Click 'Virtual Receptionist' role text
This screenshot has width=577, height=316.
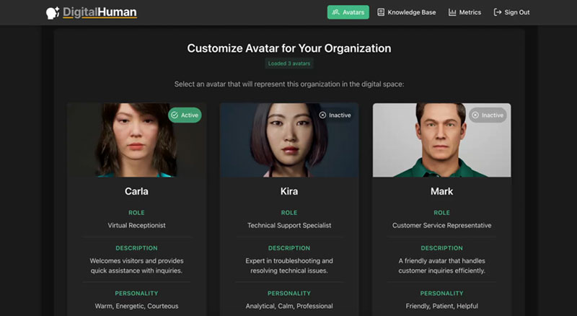[x=136, y=225]
